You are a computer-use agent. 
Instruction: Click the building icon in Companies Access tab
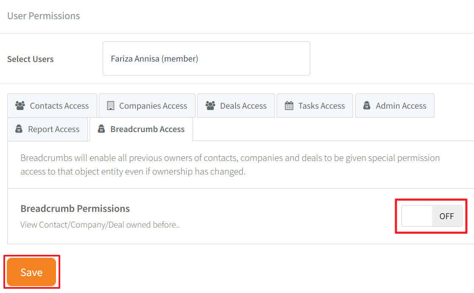[x=111, y=106]
